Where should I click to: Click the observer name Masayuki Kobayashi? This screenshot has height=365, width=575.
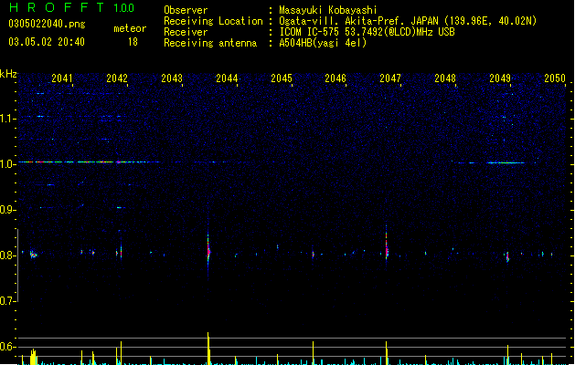click(328, 10)
